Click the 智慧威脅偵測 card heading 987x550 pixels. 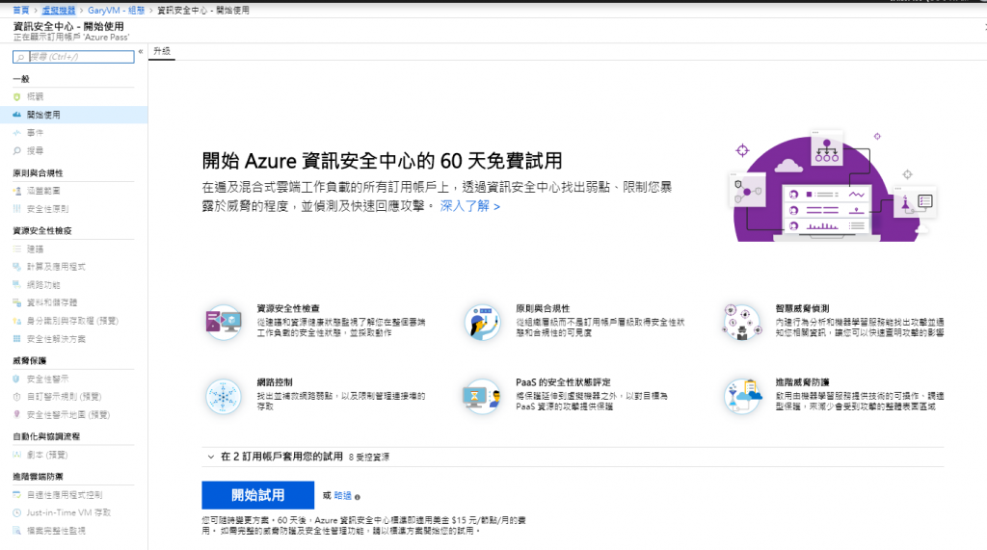pos(802,308)
